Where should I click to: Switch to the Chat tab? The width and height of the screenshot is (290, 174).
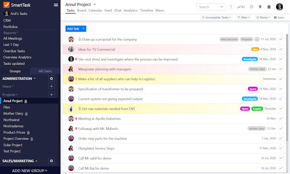click(118, 10)
